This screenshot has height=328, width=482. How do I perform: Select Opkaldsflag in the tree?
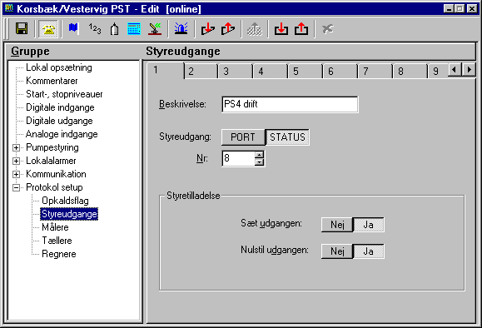(x=65, y=201)
